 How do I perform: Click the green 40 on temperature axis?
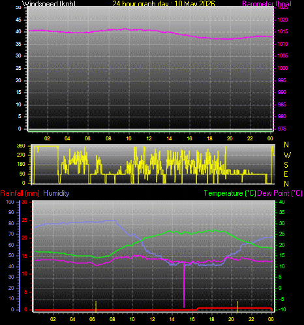coord(282,202)
